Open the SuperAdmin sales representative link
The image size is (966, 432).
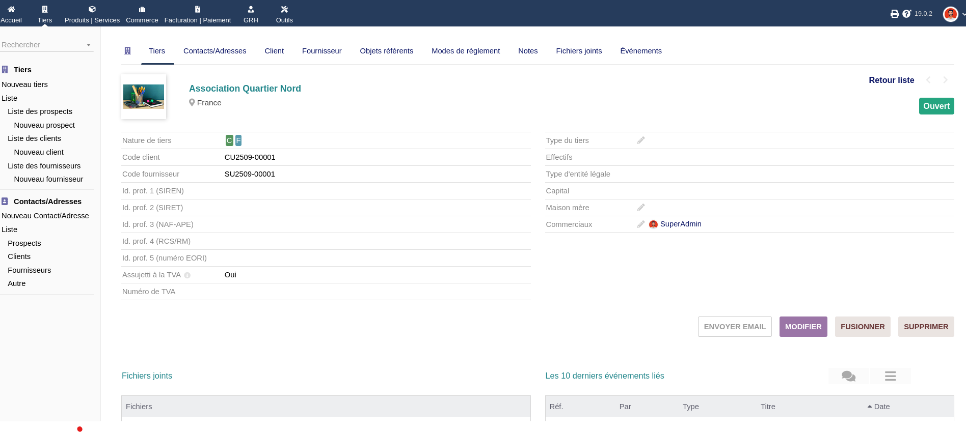click(680, 224)
